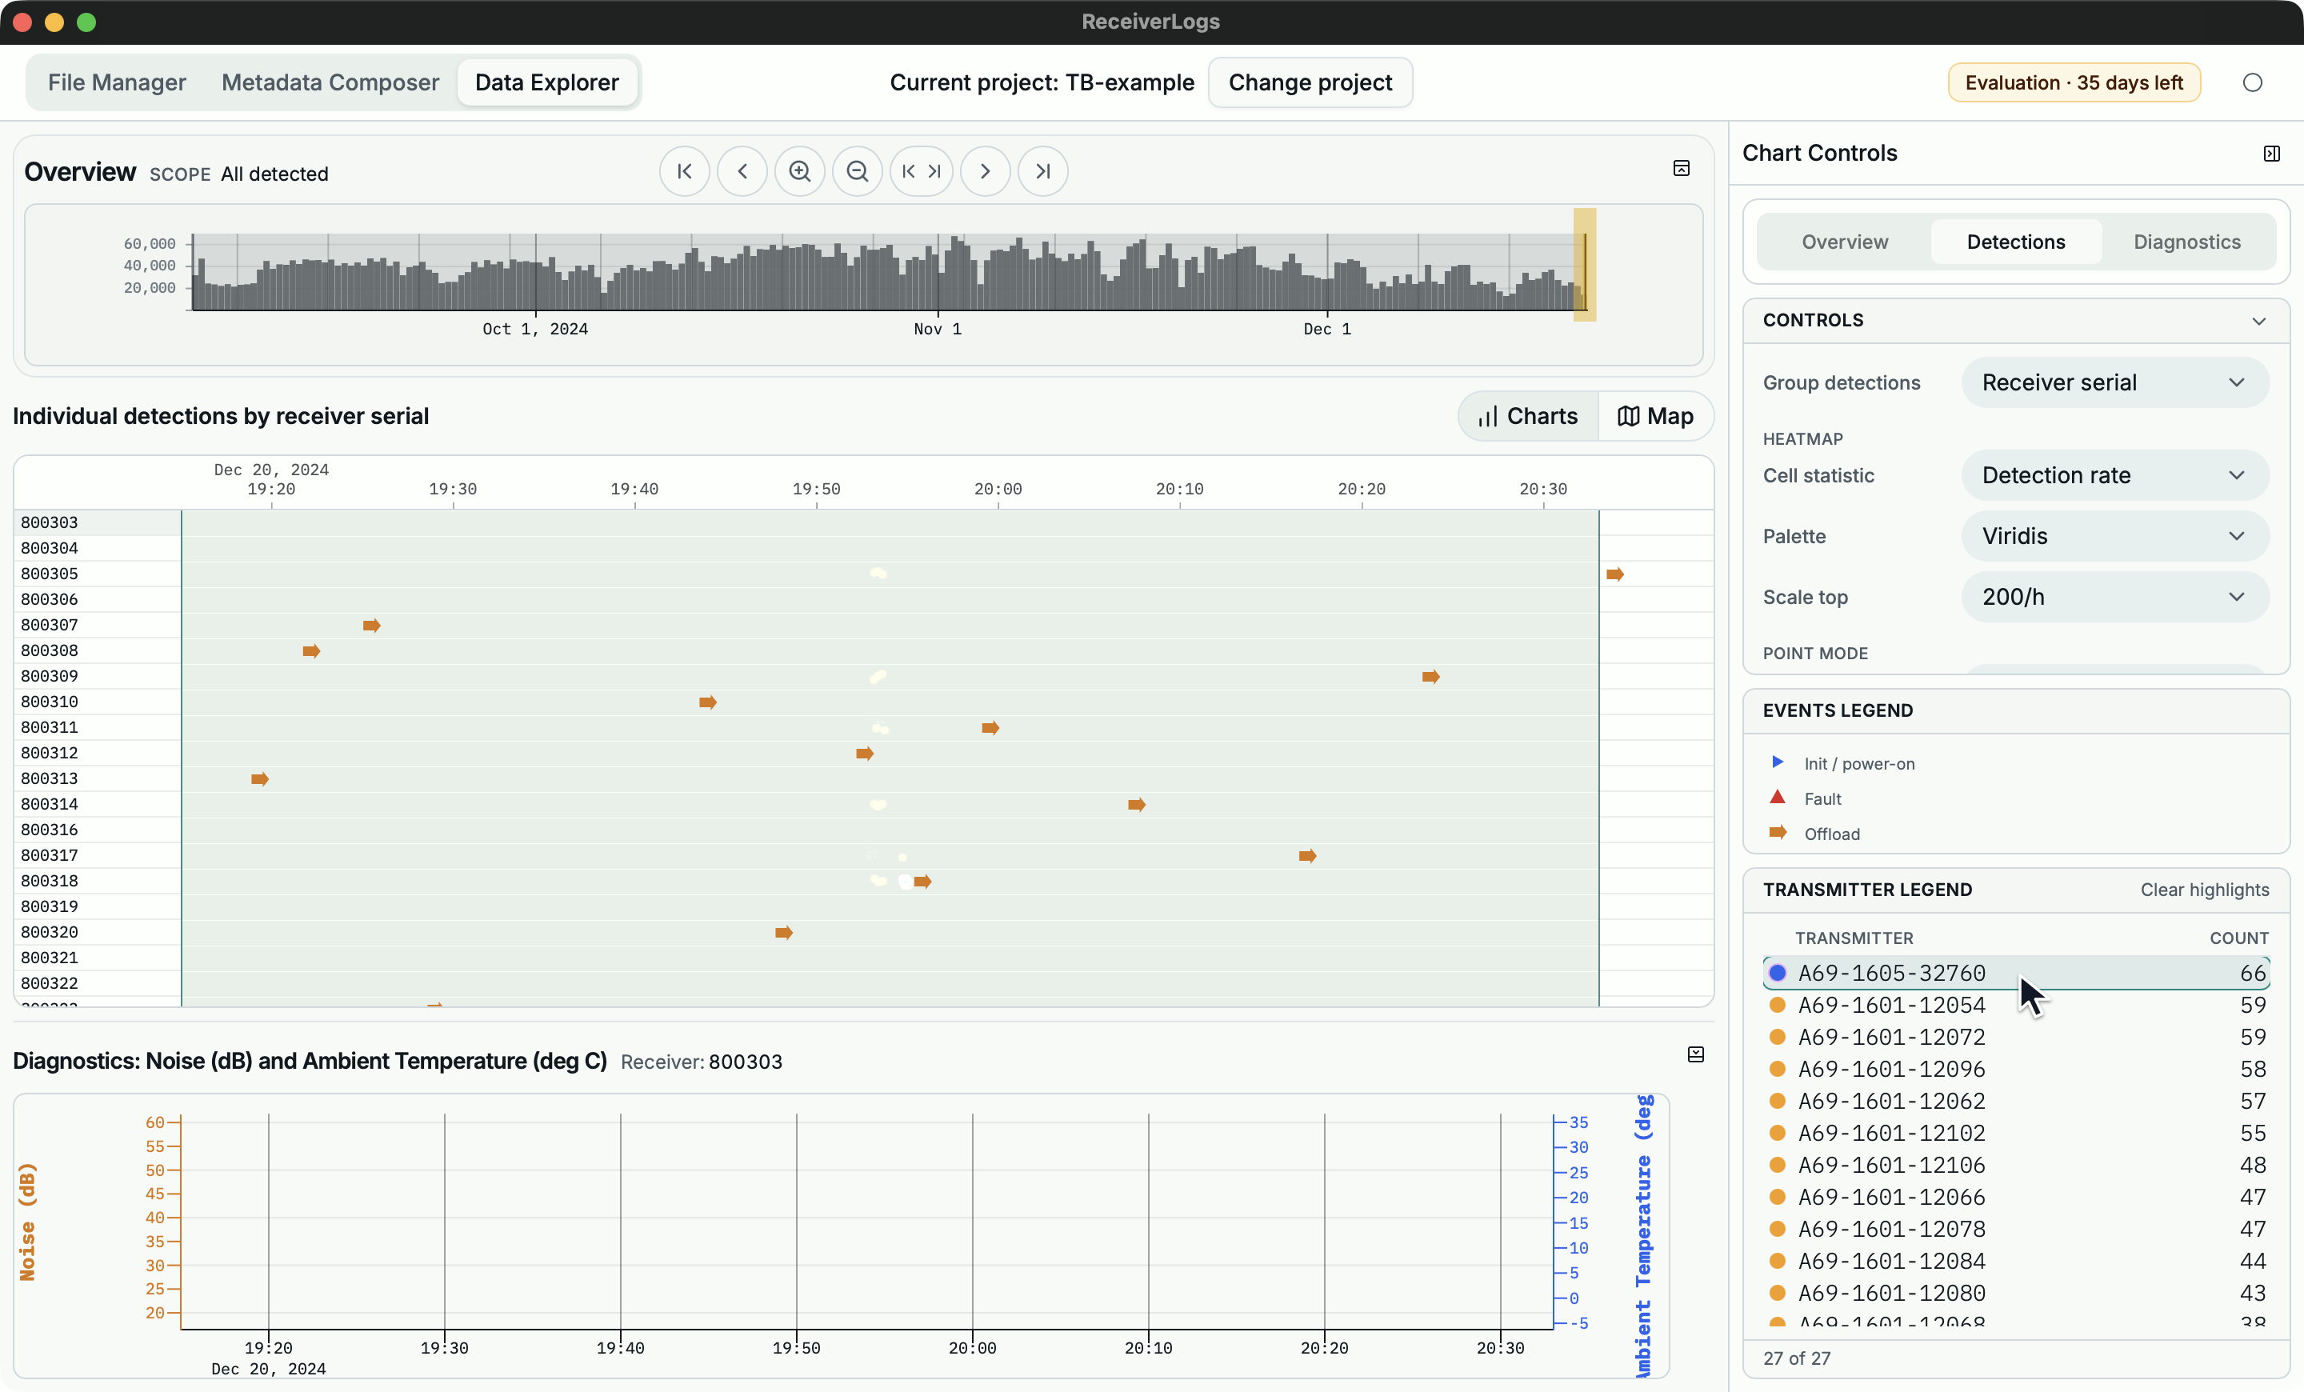2304x1392 pixels.
Task: Click the Evaluation 35 days left badge
Action: click(2074, 82)
